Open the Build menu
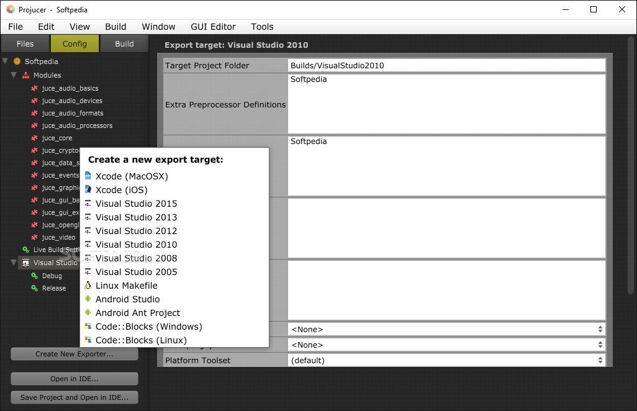This screenshot has height=411, width=637. [115, 27]
